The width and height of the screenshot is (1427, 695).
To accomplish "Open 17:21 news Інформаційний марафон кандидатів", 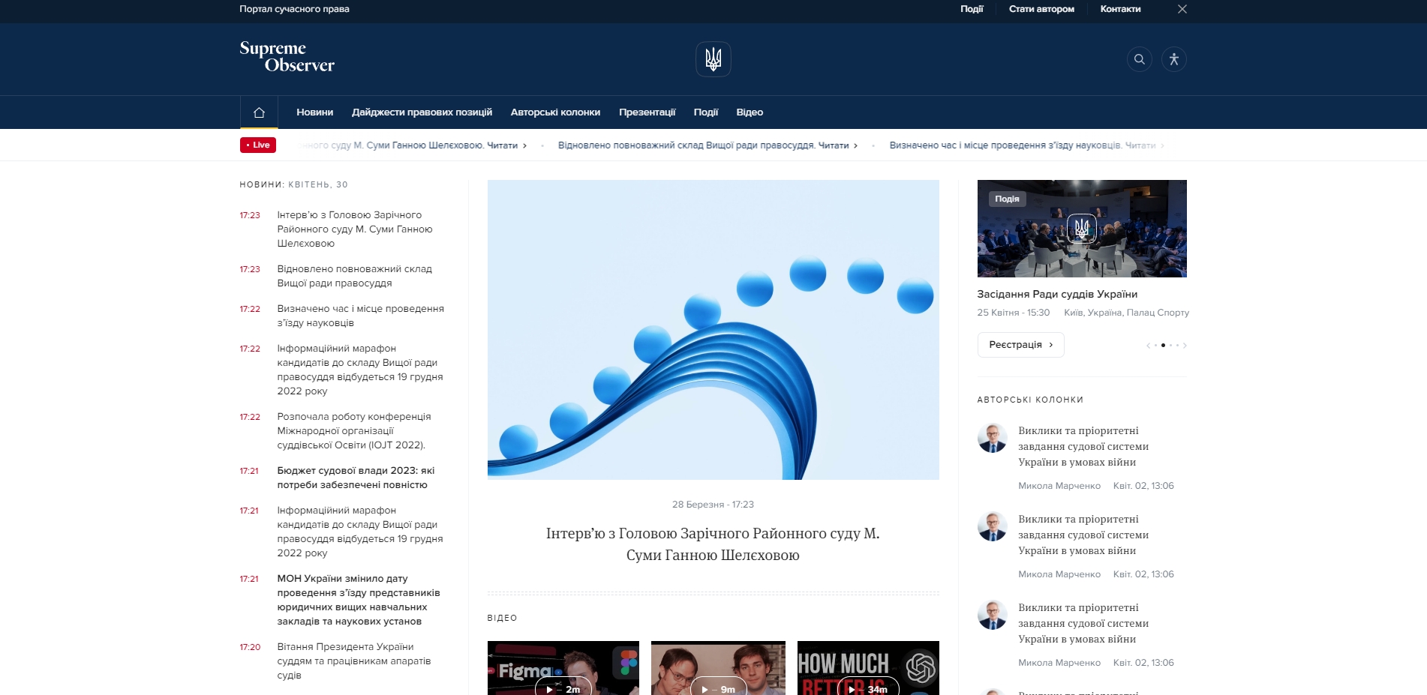I will pos(360,532).
